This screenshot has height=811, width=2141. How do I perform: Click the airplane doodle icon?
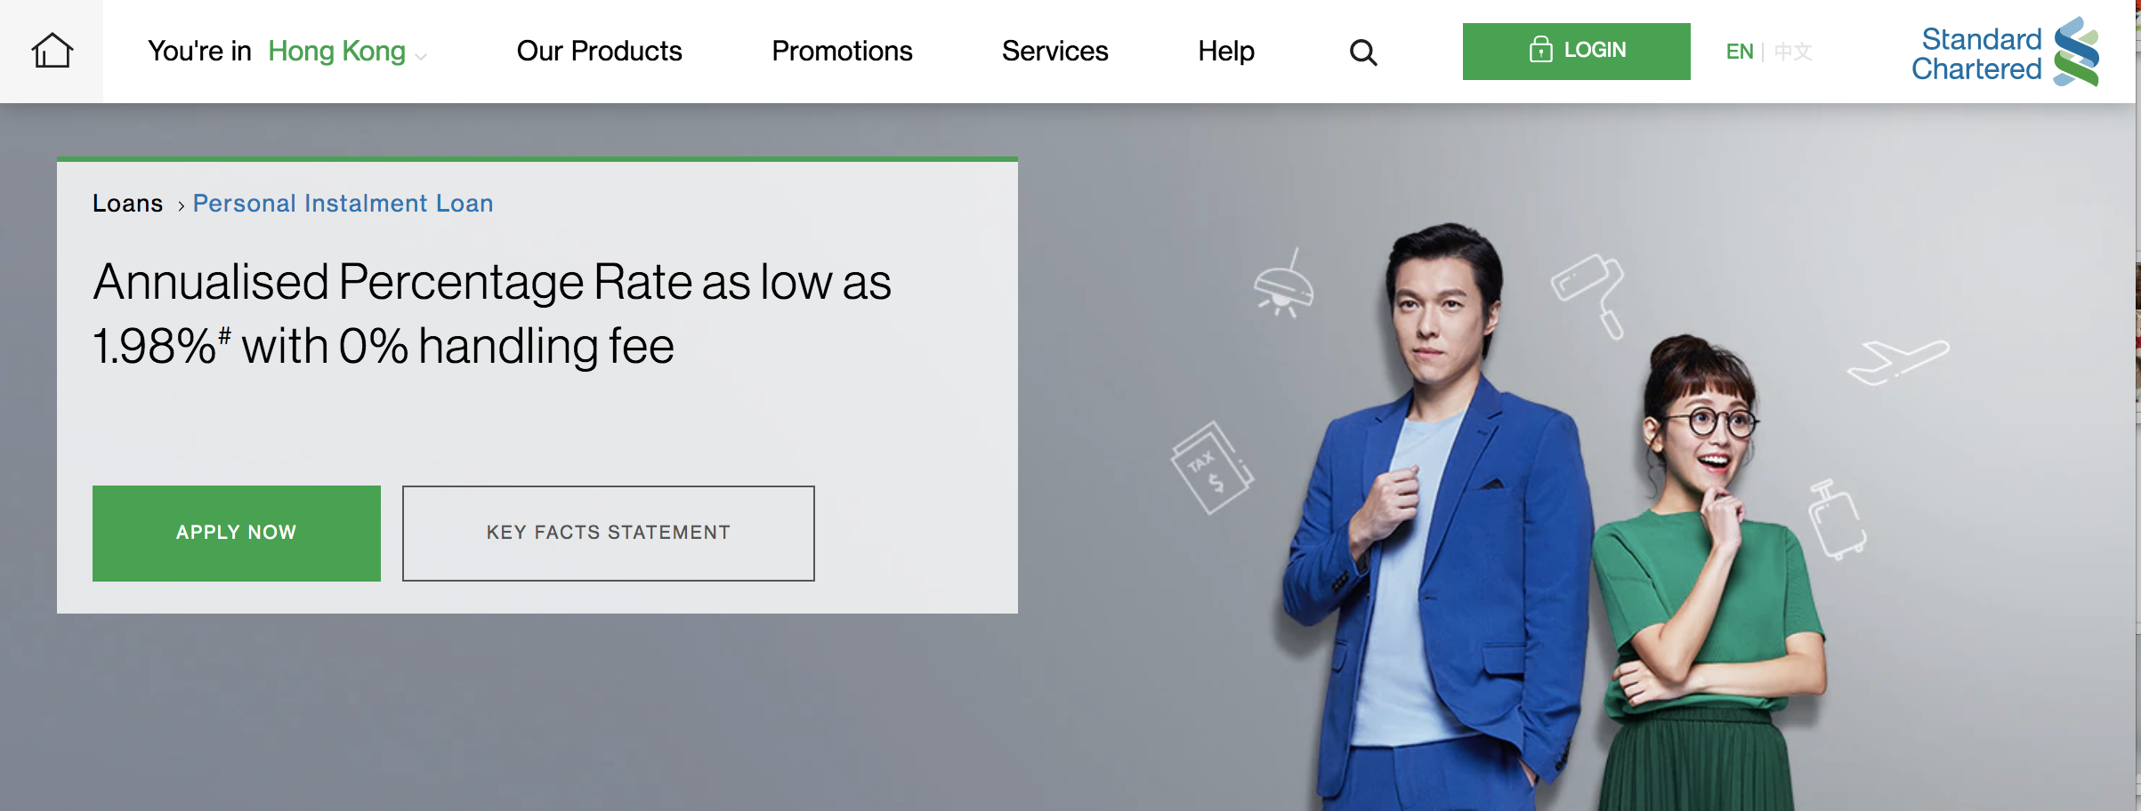(x=1897, y=362)
